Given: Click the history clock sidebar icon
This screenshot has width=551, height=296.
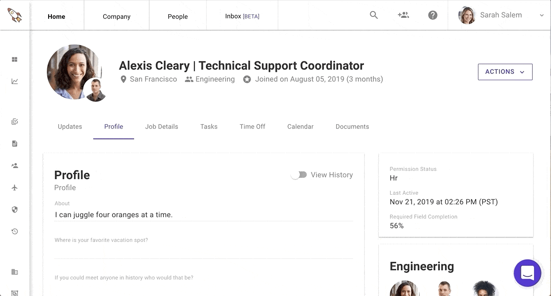Looking at the screenshot, I should click(15, 231).
